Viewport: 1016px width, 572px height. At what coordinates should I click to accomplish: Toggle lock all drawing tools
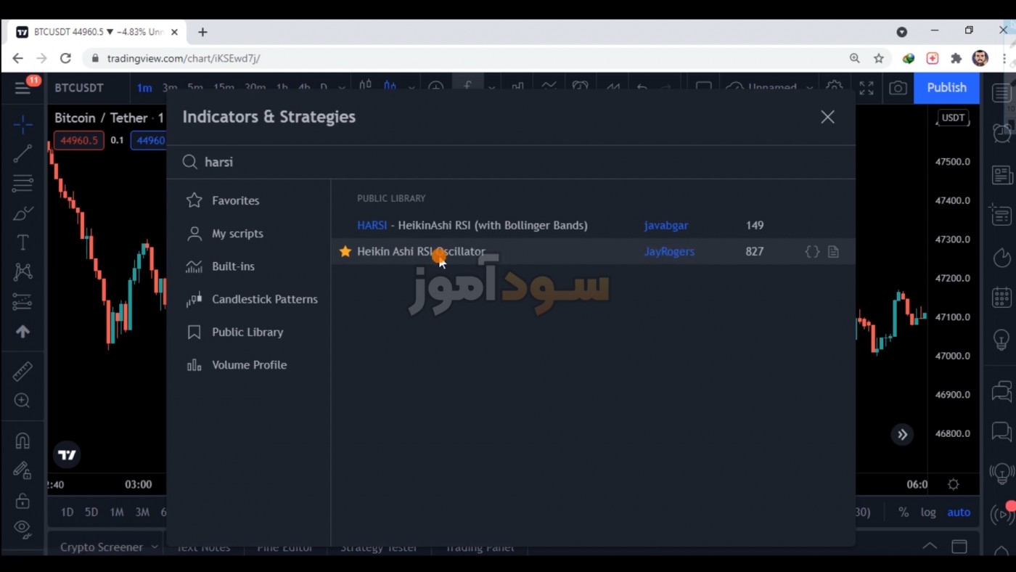22,500
